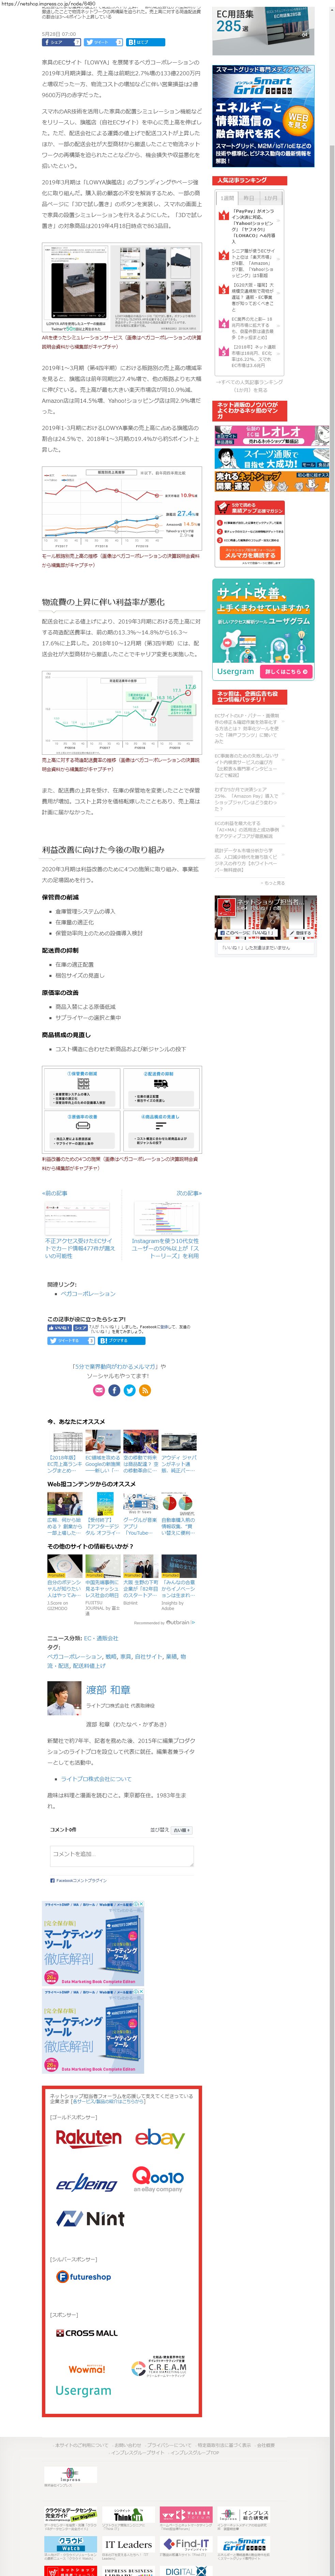The image size is (335, 2576).
Task: Click the round Twitter social icon
Action: click(x=129, y=1390)
